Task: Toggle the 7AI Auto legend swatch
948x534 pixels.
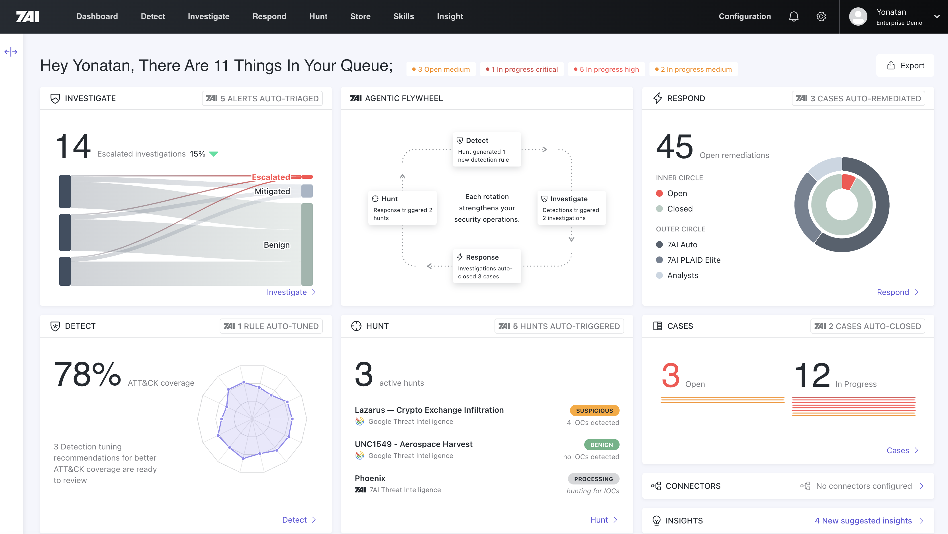Action: 659,245
